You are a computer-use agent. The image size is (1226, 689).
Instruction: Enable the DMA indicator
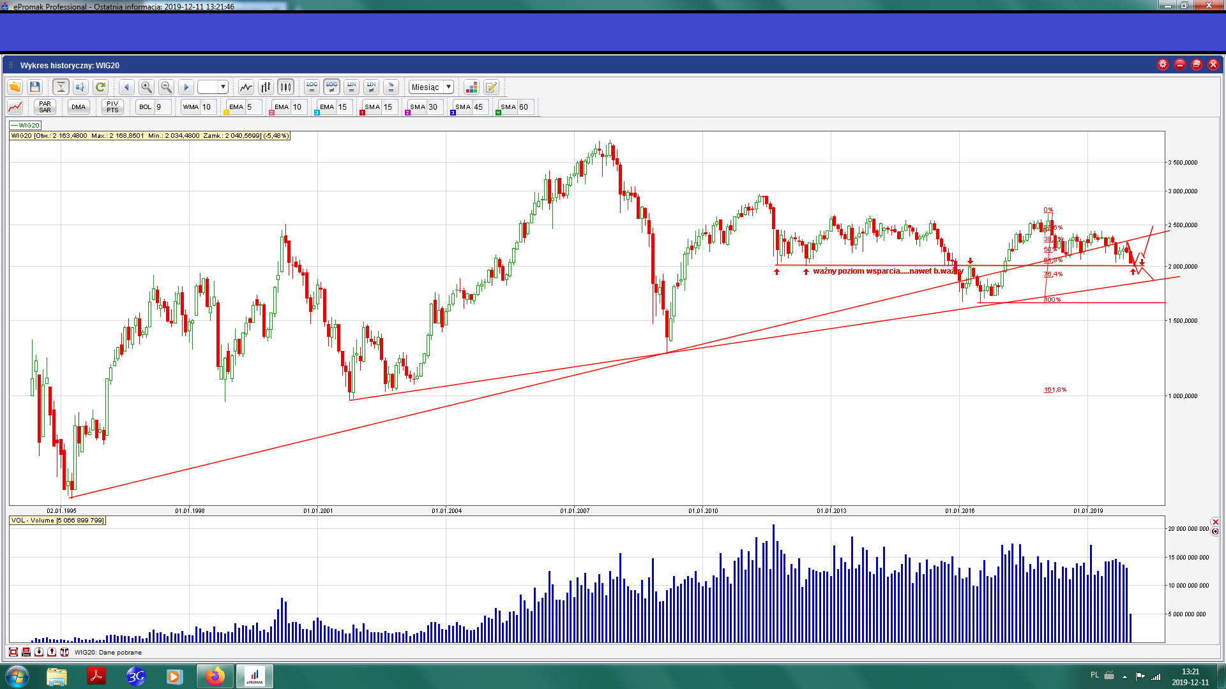point(79,107)
